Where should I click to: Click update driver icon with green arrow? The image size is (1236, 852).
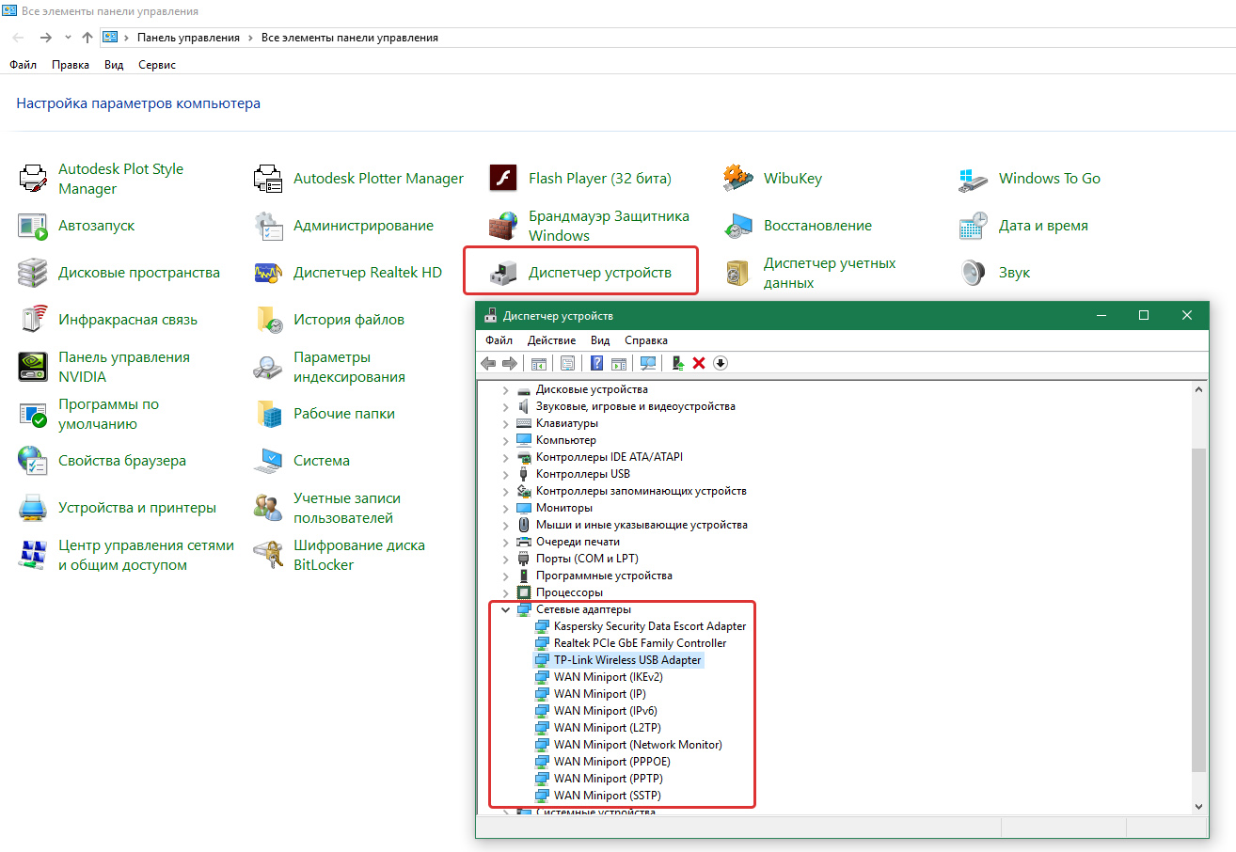677,363
